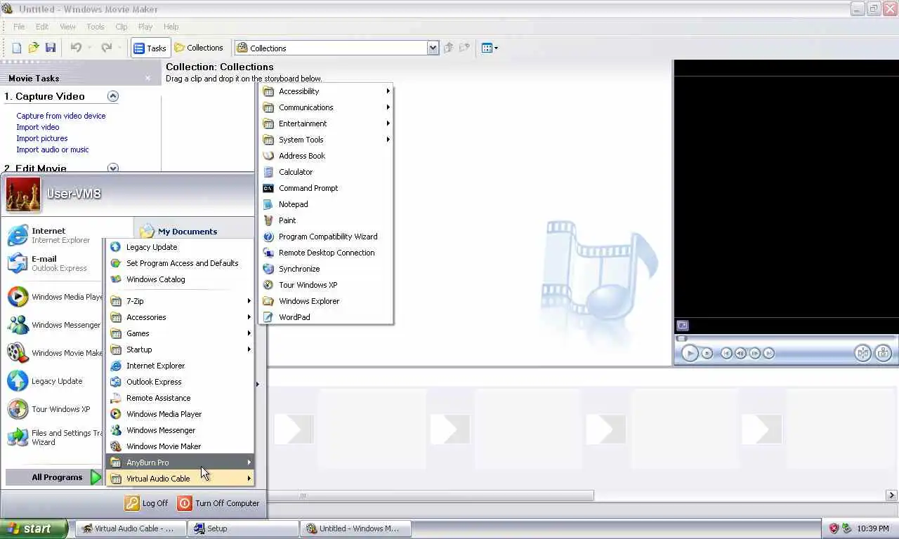Click the New Project toolbar icon

17,48
